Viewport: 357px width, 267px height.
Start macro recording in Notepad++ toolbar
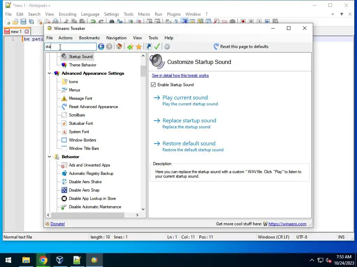point(243,21)
